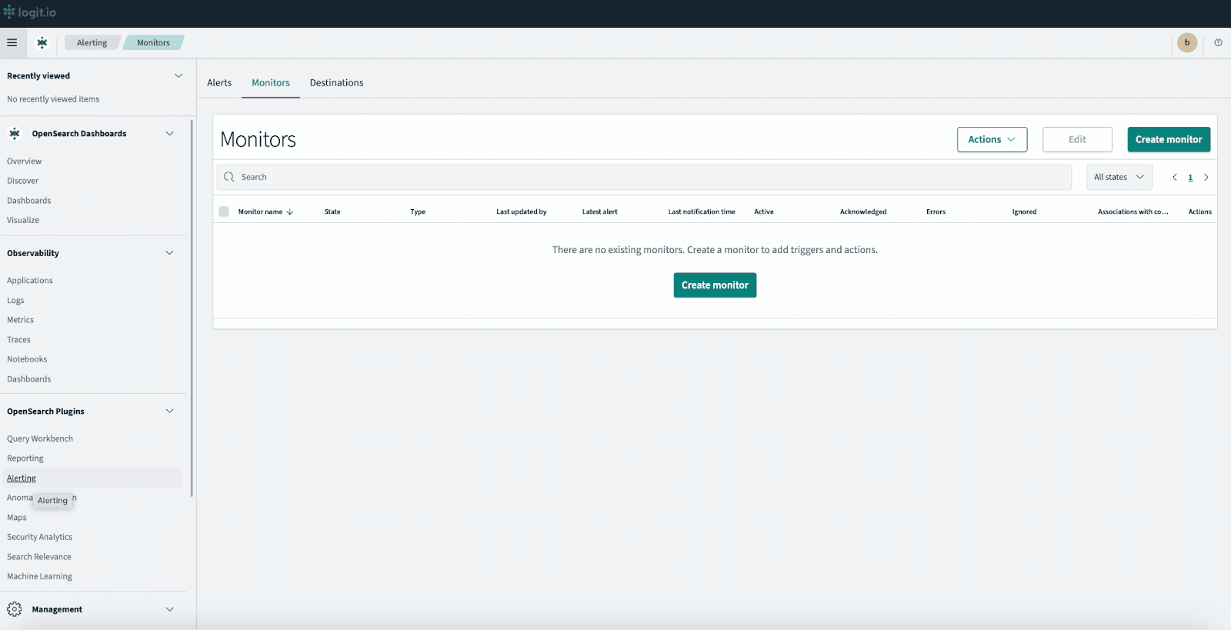Viewport: 1231px width, 630px height.
Task: Click the OpenSearch home logo icon
Action: click(x=42, y=43)
